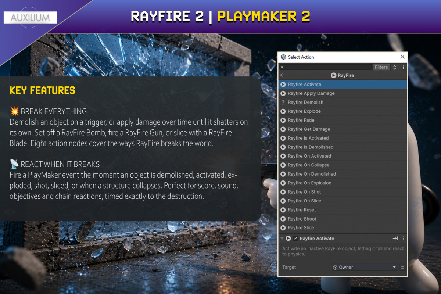Click the RAYFIRE 2 | PLAYMAKER 2 banner title
This screenshot has height=294, width=441.
click(220, 16)
